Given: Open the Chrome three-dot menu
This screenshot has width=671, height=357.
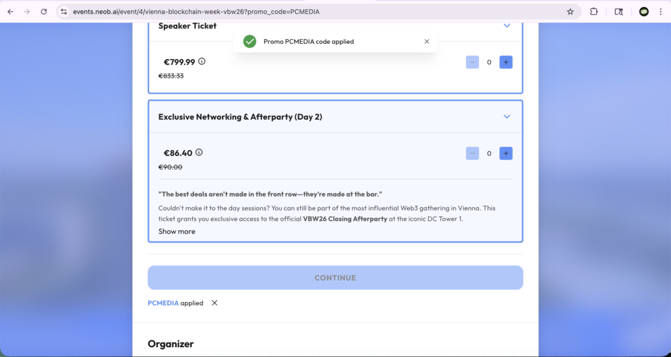Looking at the screenshot, I should (x=661, y=12).
